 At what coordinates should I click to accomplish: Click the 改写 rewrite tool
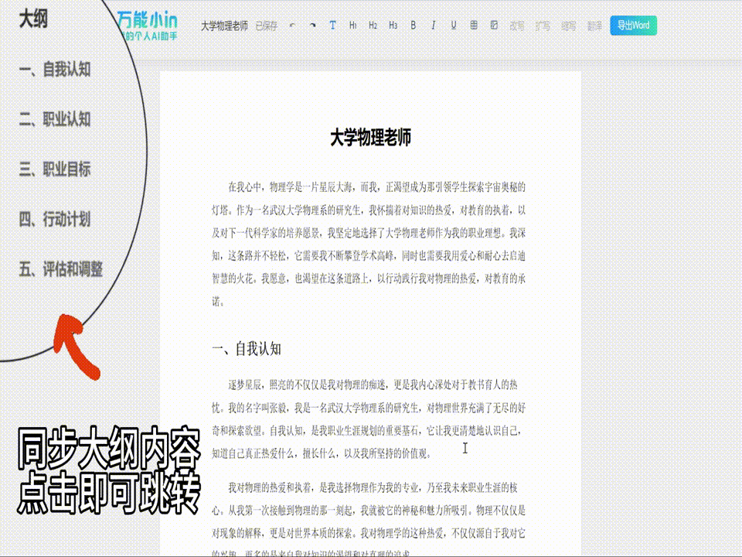pyautogui.click(x=517, y=26)
